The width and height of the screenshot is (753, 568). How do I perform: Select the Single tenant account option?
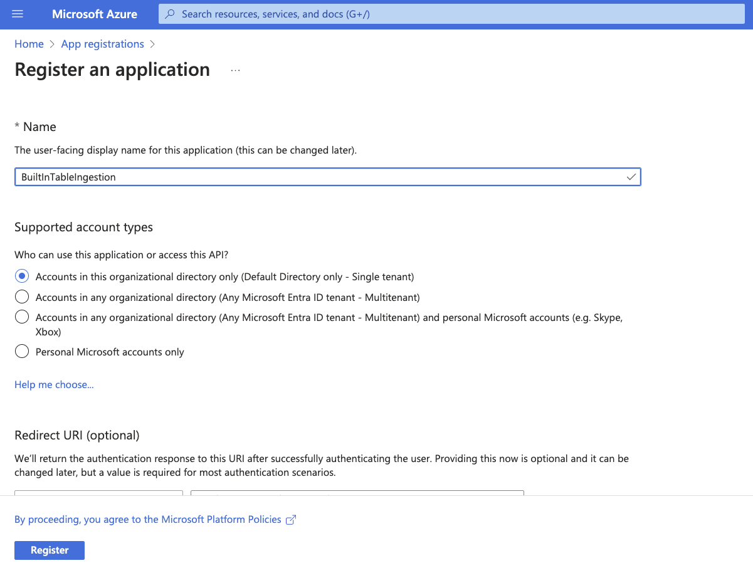(22, 276)
